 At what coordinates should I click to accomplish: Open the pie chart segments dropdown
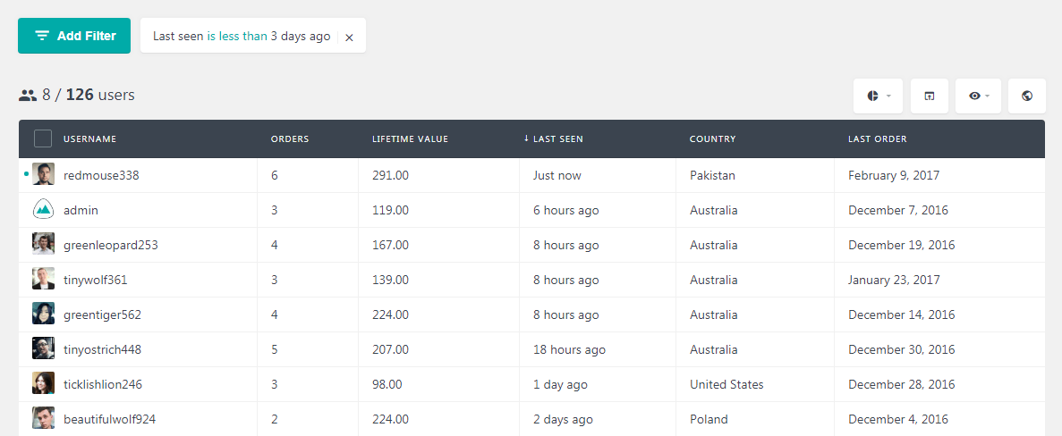(x=879, y=96)
